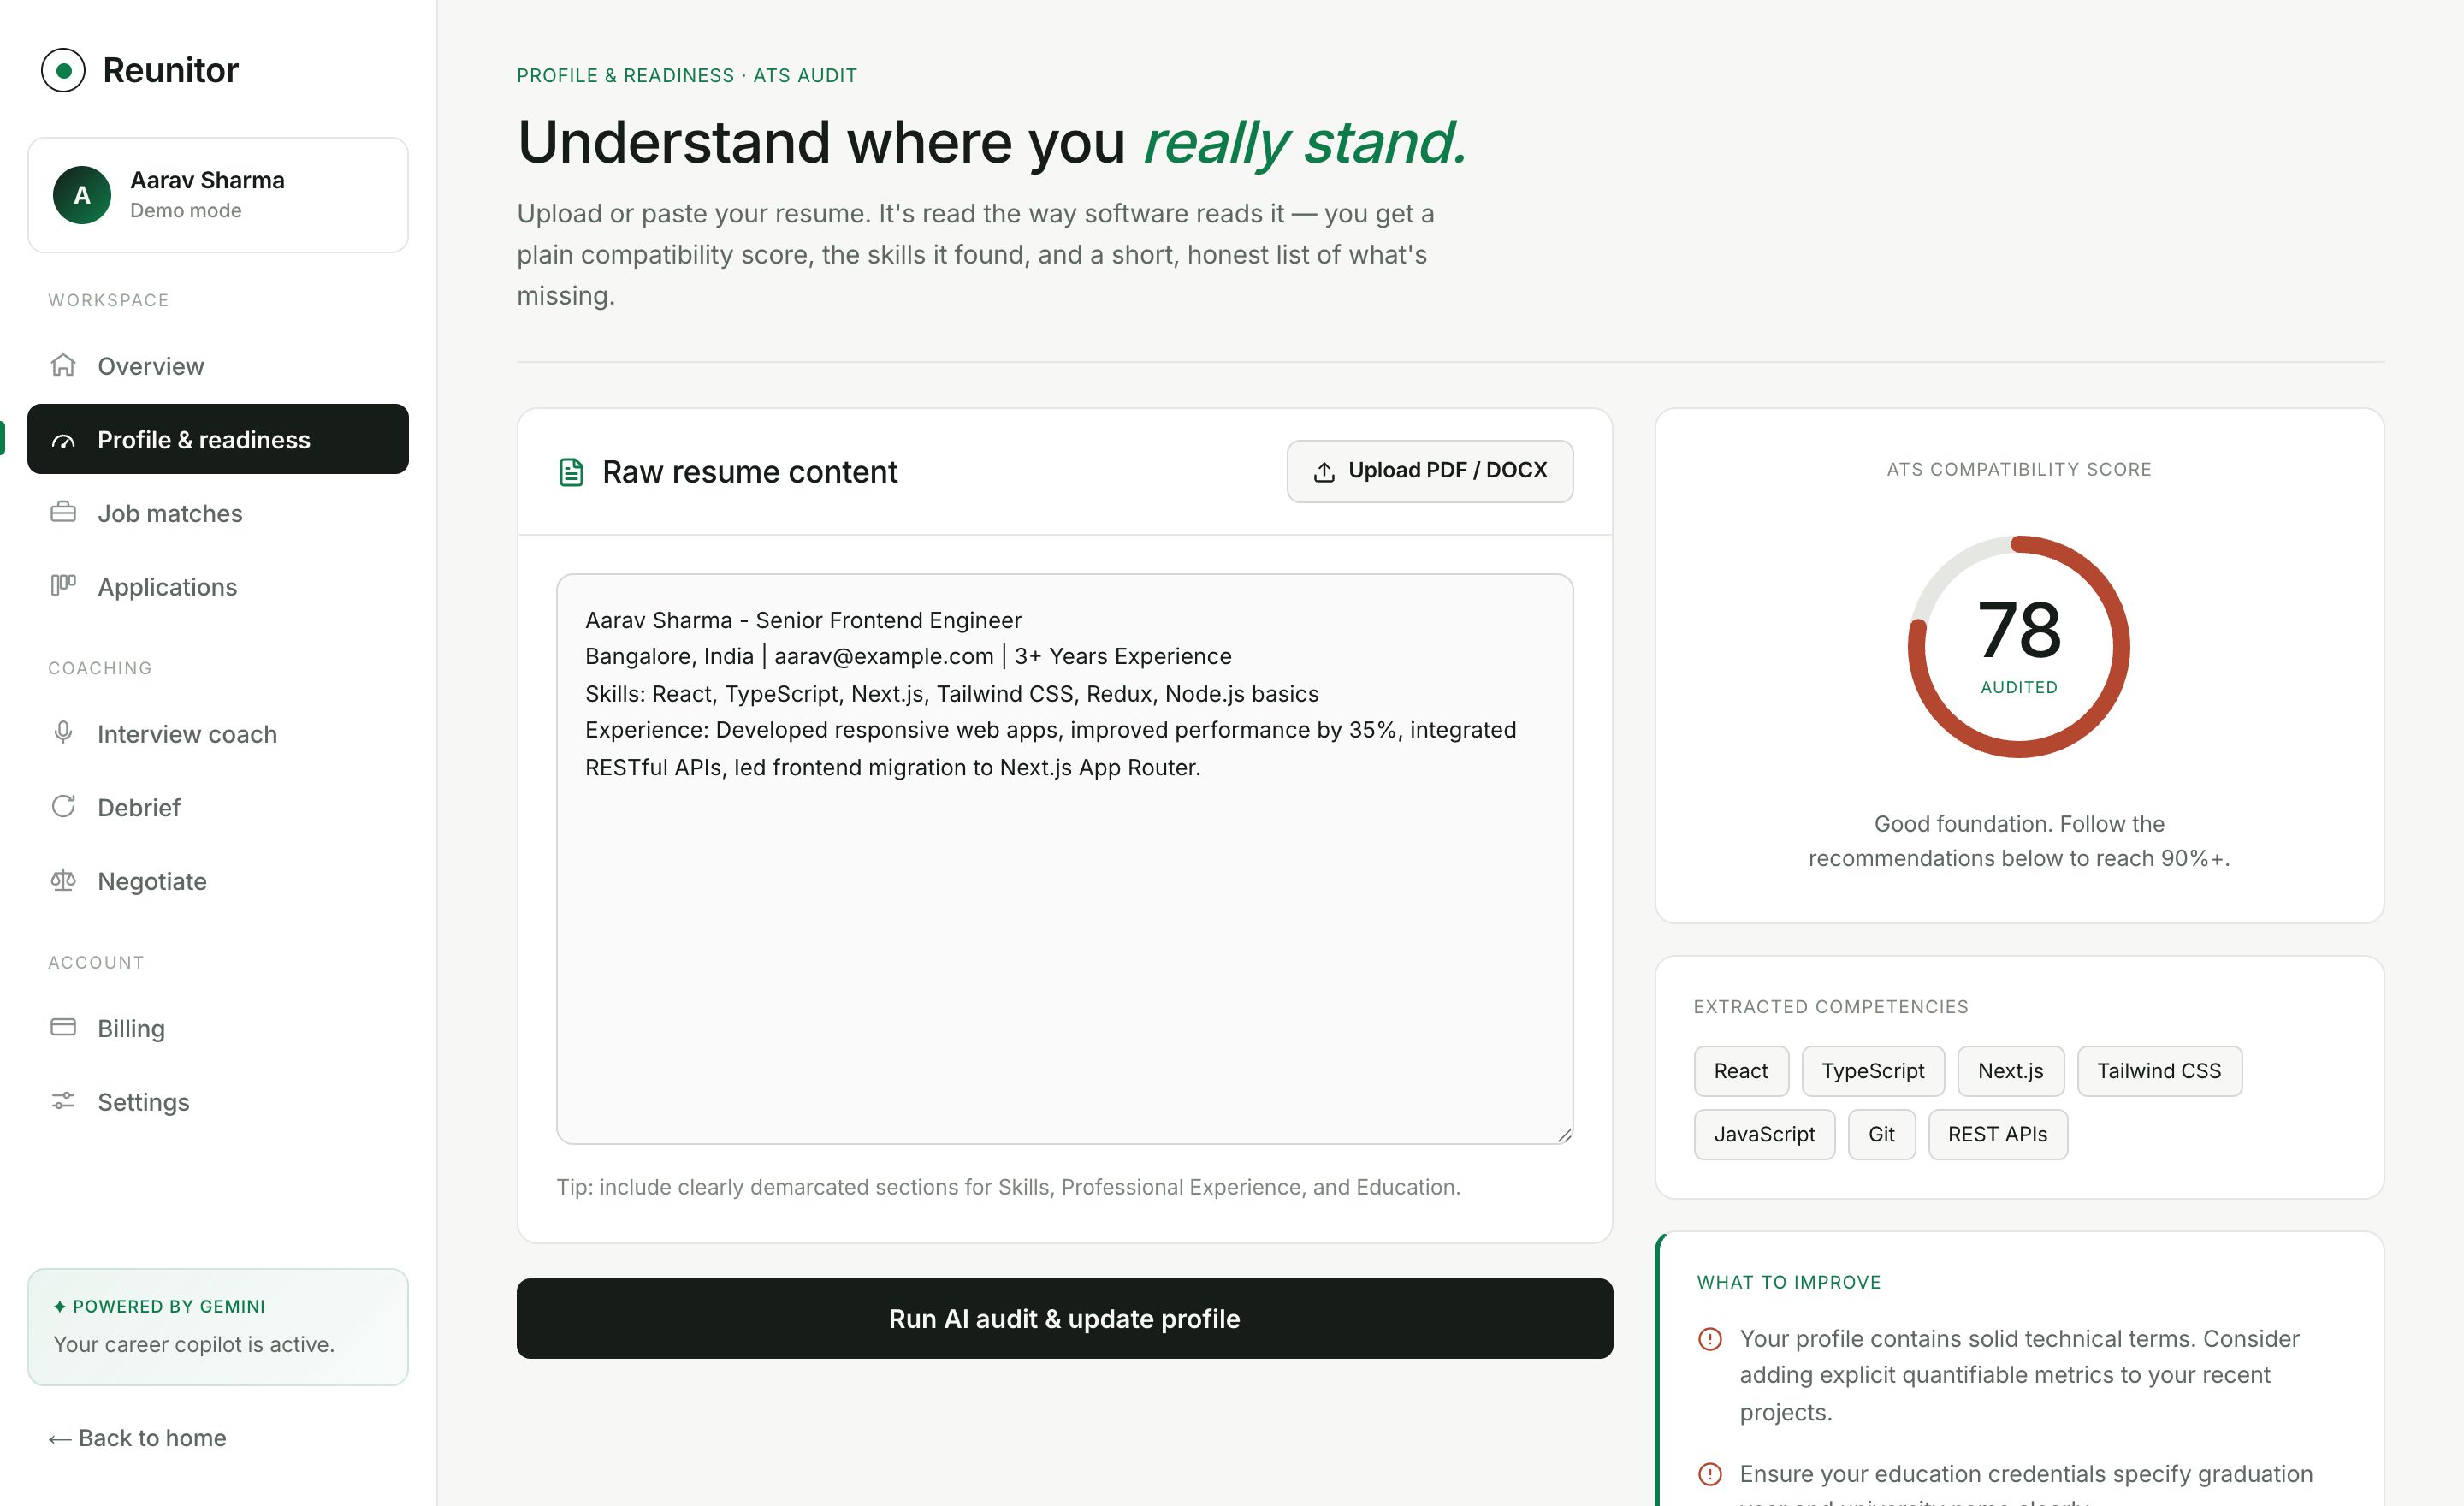Click the 78 ATS score ring

click(x=2019, y=646)
